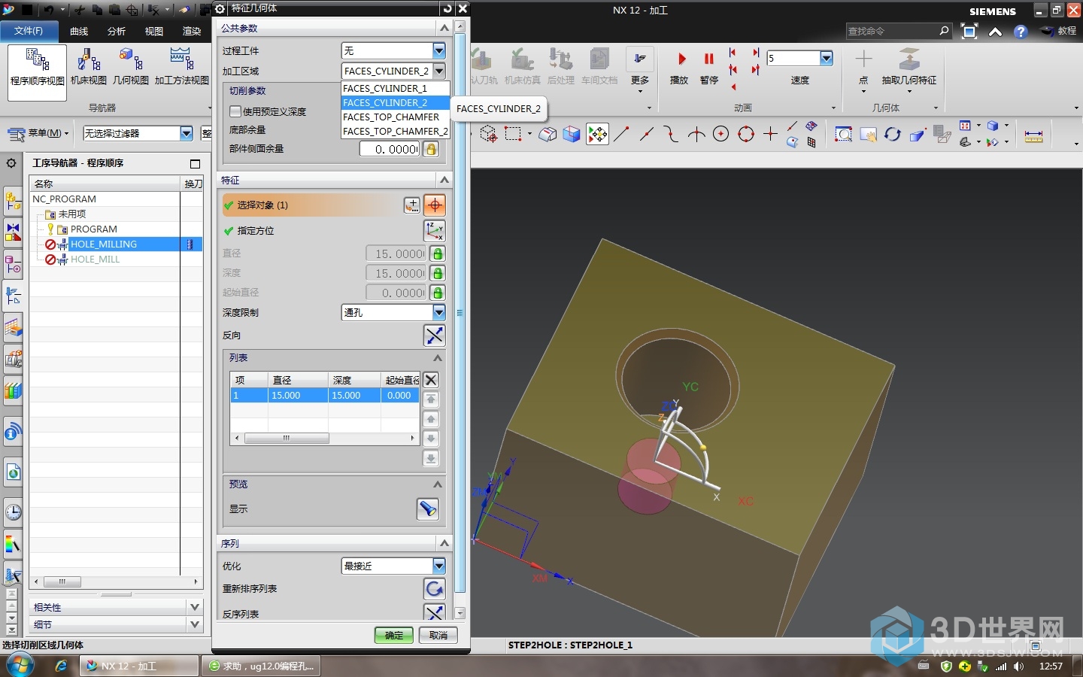
Task: Select the 未用项 tree node
Action: pyautogui.click(x=72, y=214)
